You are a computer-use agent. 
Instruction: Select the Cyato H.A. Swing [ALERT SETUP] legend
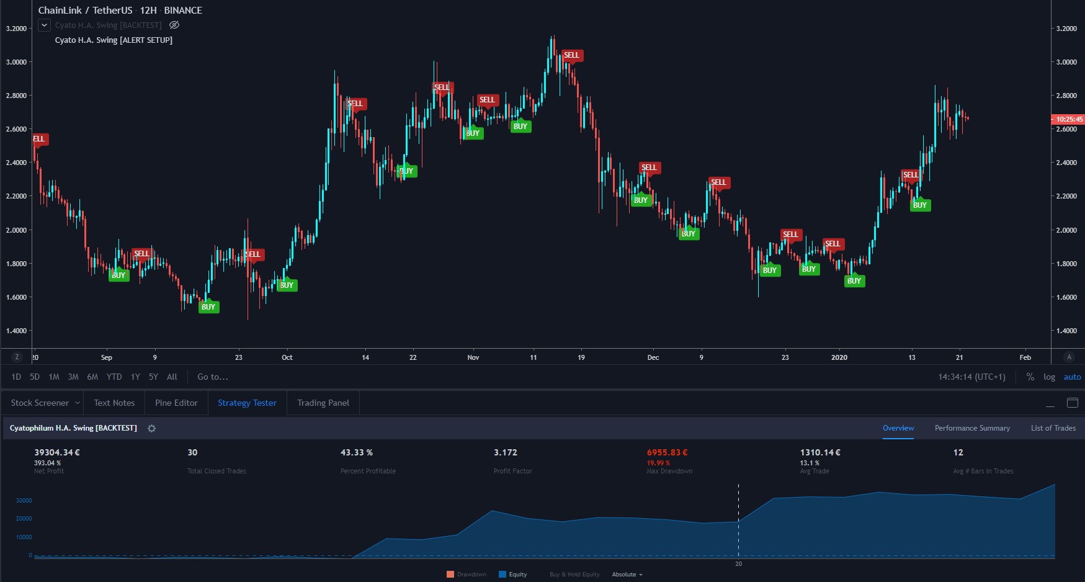(x=114, y=40)
